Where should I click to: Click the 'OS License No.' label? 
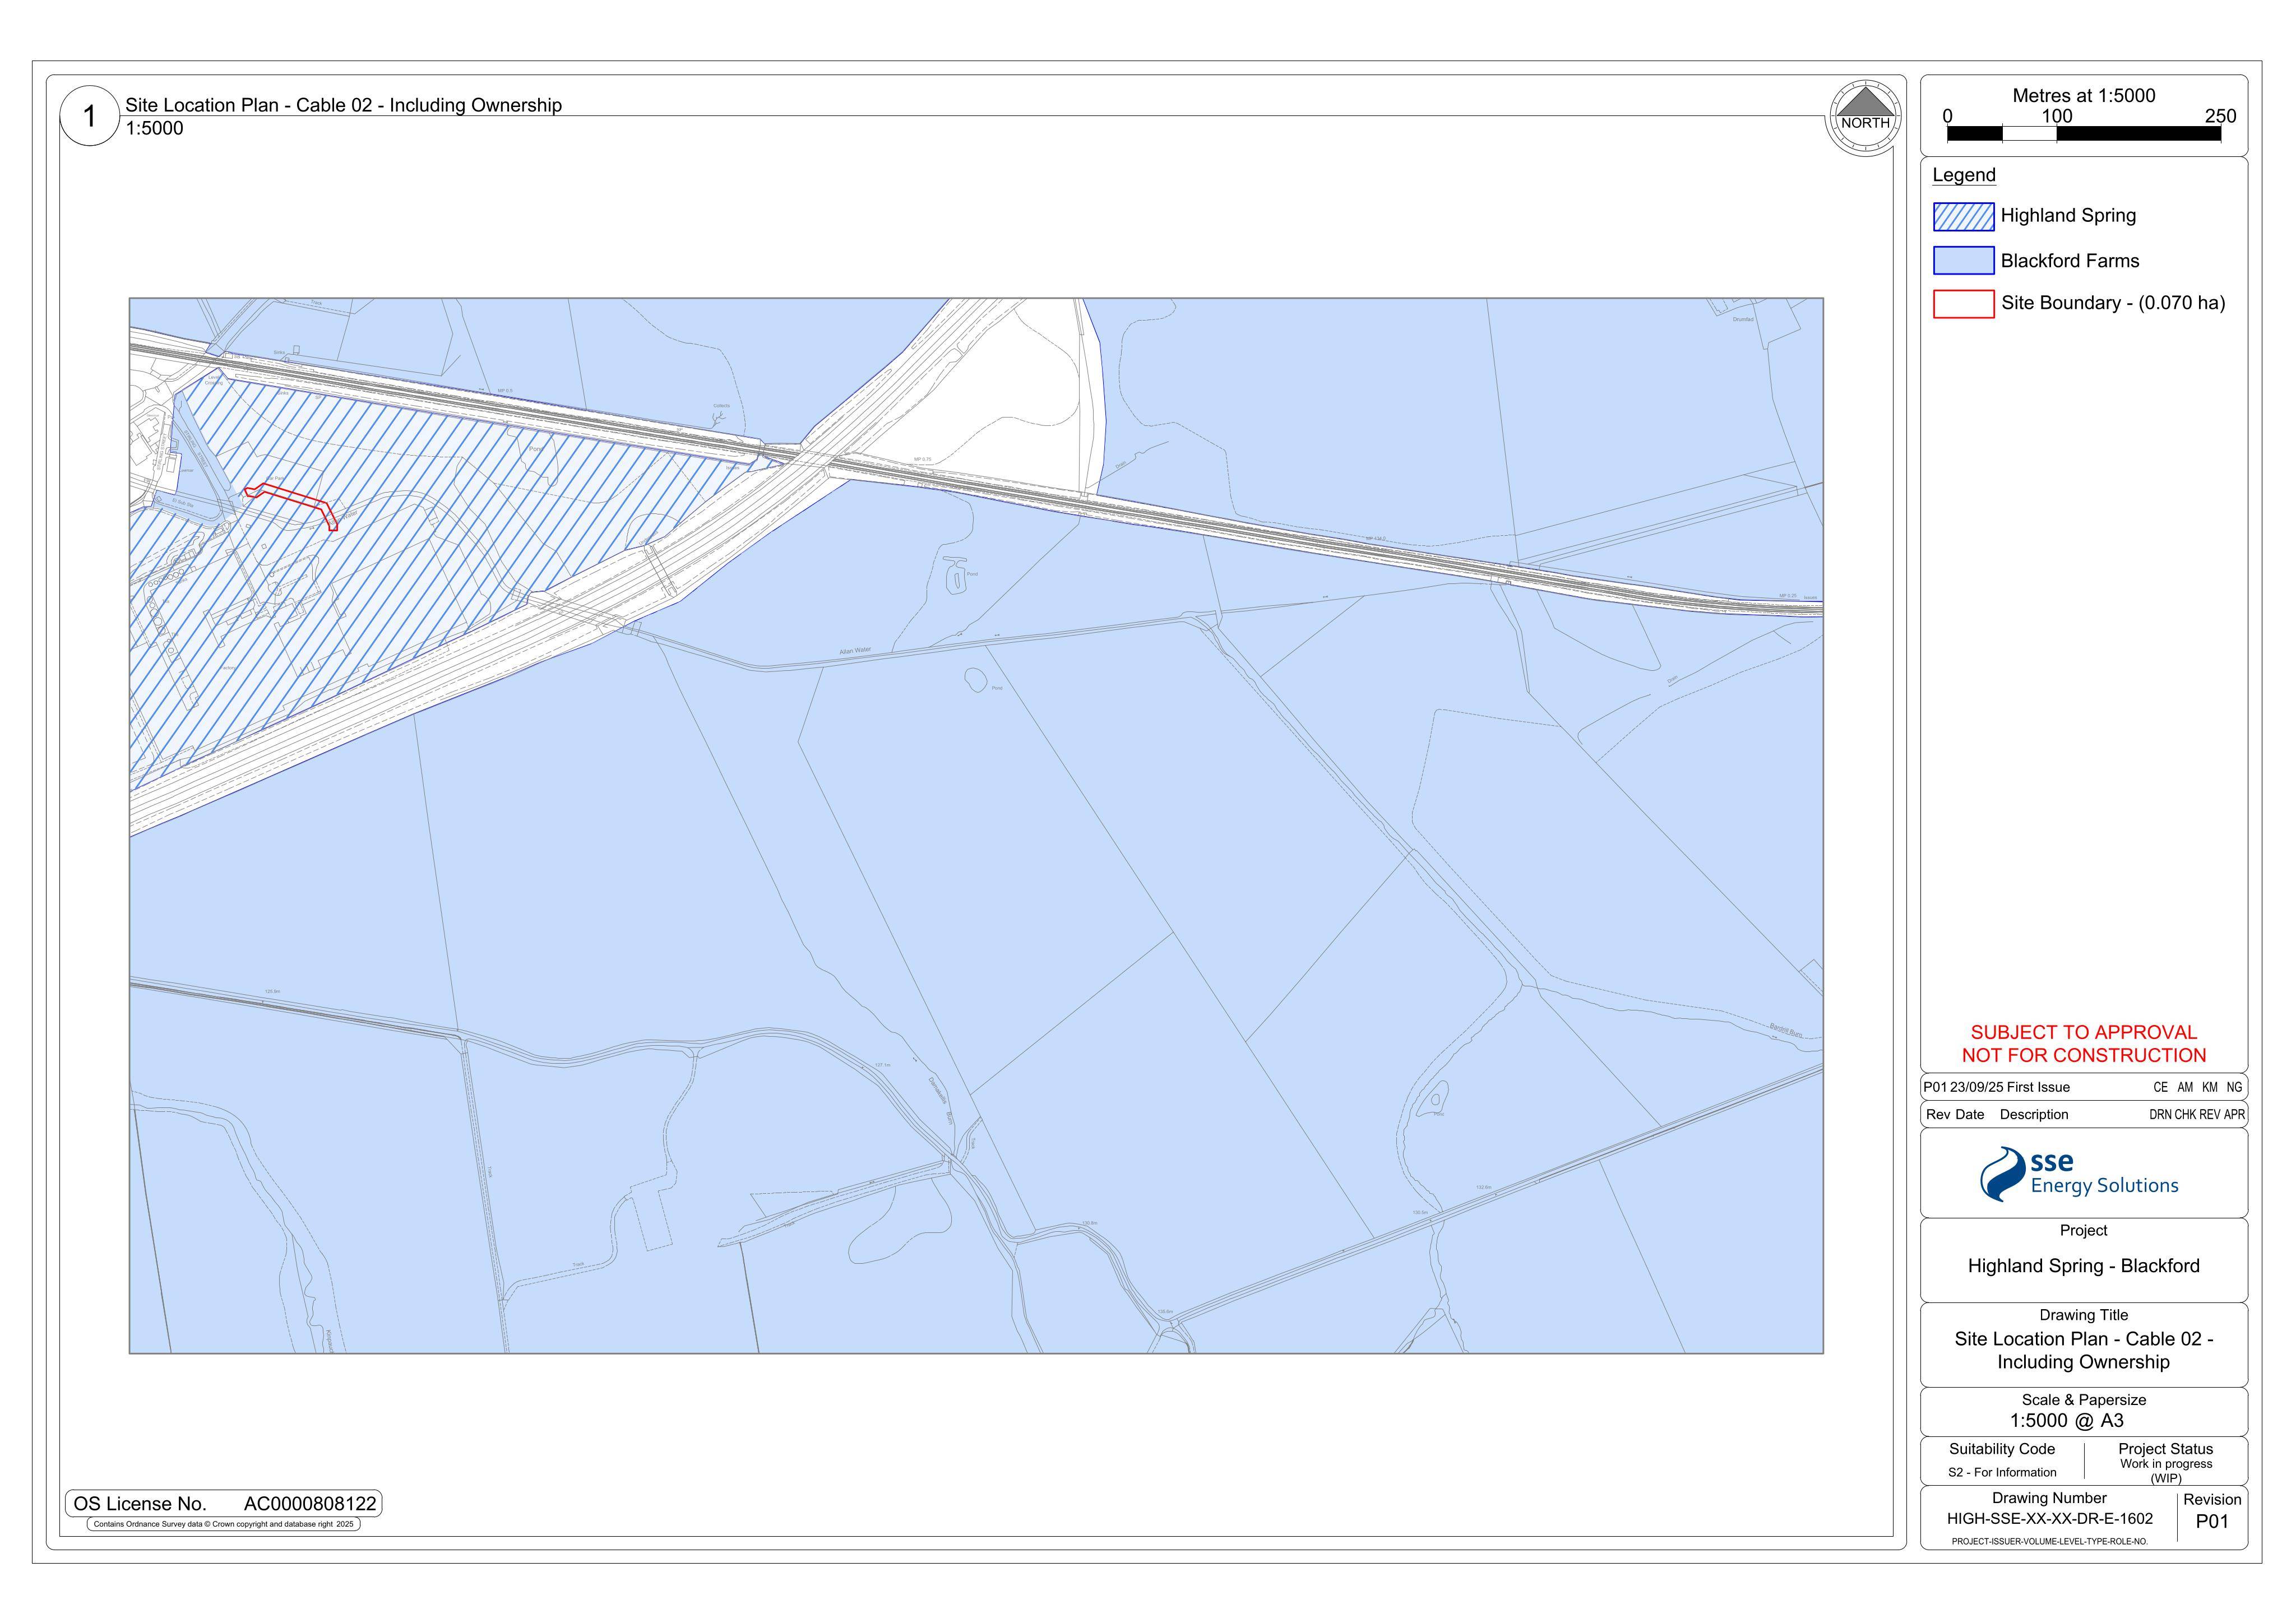click(140, 1504)
